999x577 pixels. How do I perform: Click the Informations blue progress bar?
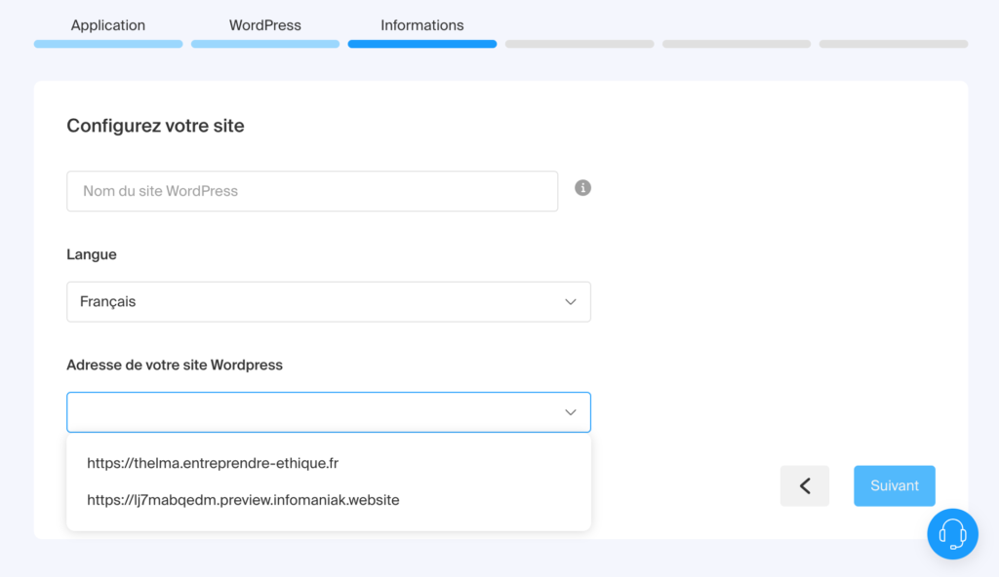click(422, 44)
